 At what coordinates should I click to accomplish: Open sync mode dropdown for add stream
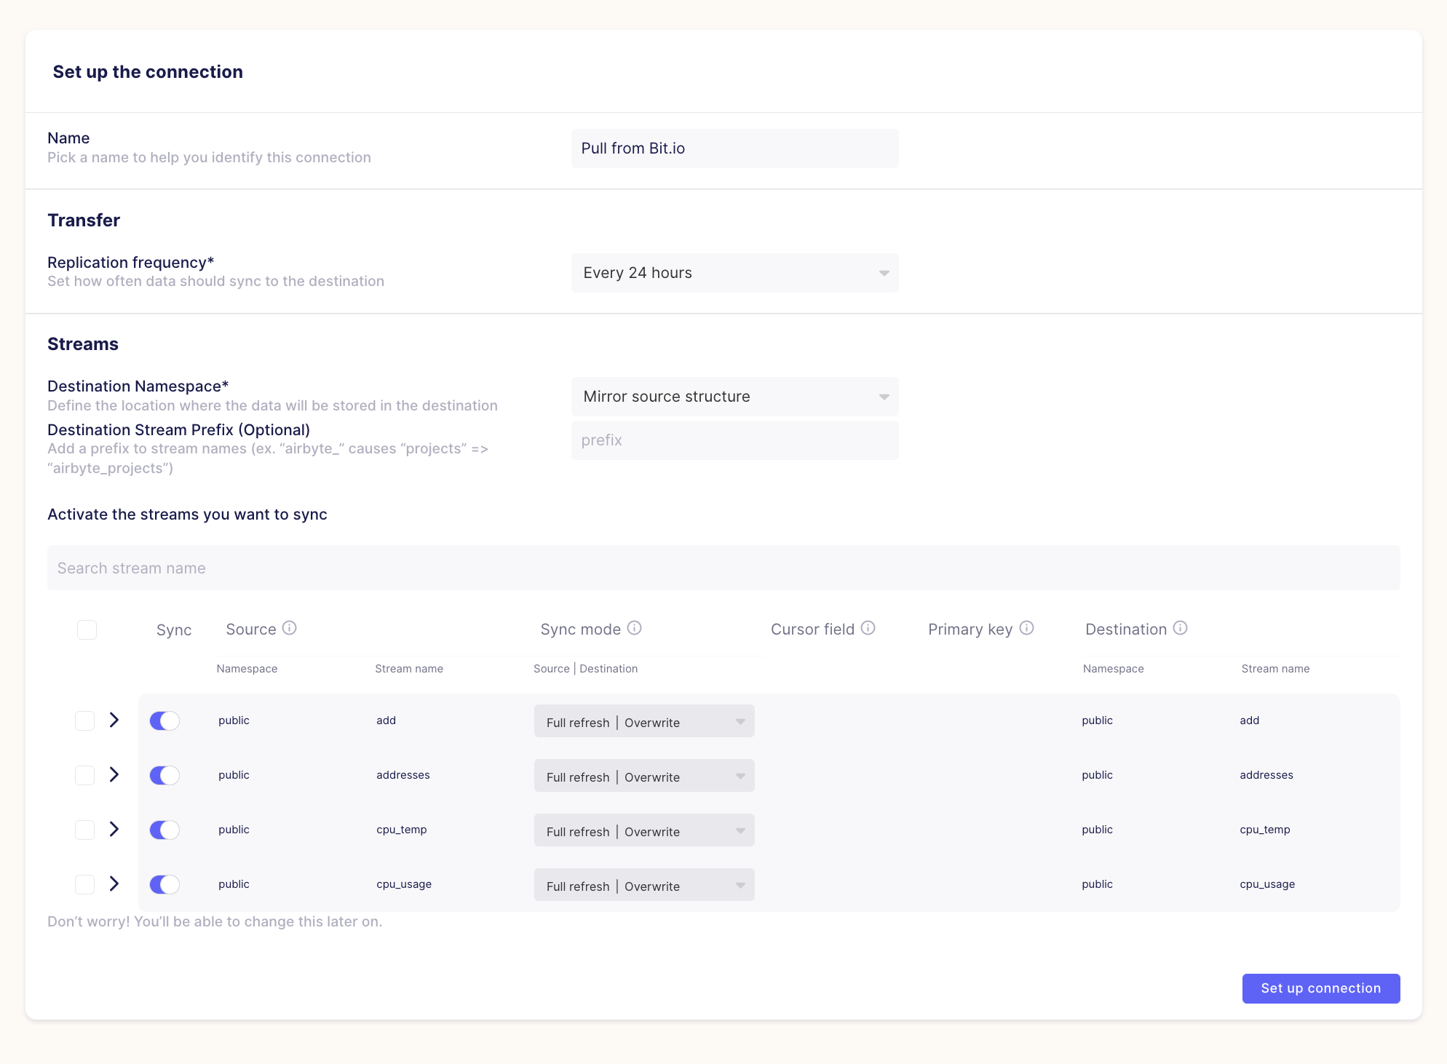point(644,721)
